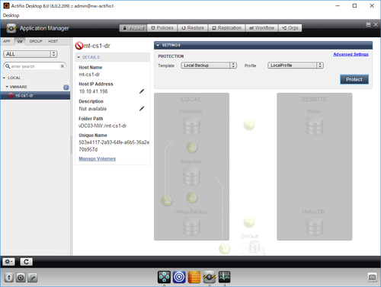This screenshot has height=287, width=381.
Task: Edit the Description with pencil icon
Action: 142,109
